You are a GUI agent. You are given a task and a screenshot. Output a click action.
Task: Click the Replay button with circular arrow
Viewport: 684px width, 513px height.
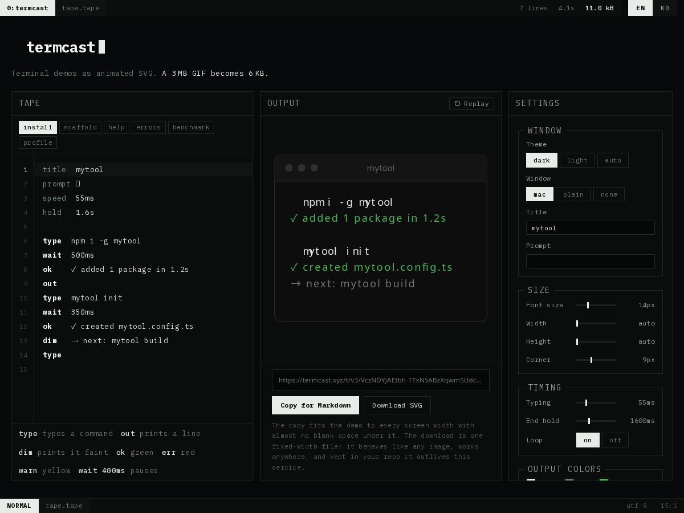[x=471, y=103]
